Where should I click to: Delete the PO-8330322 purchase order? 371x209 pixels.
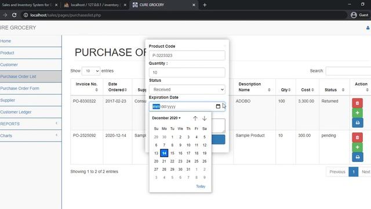[357, 103]
